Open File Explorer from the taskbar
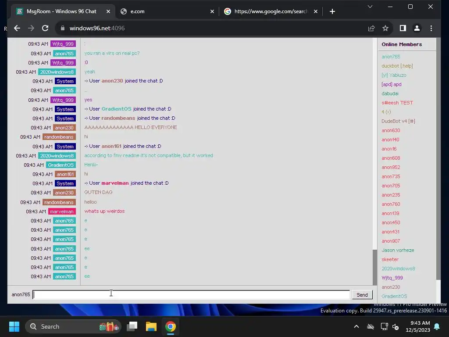 coord(151,326)
